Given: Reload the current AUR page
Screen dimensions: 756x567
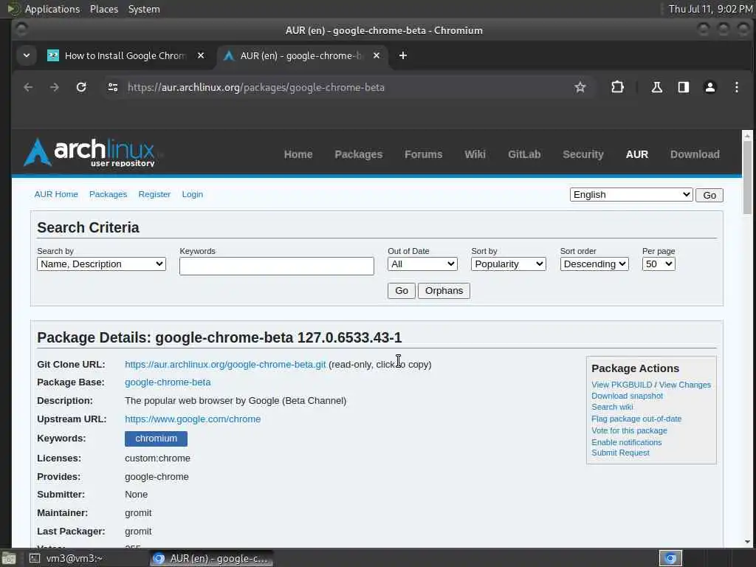Looking at the screenshot, I should (81, 87).
